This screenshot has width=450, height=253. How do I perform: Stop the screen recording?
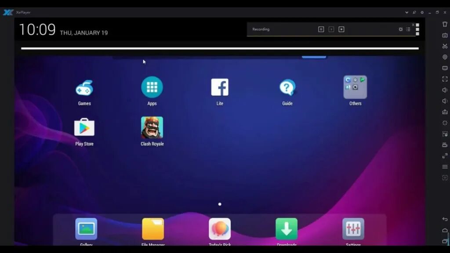(341, 29)
